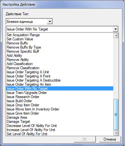Select the highlighted Issue Order With No Target item
130x146 pixels.
tap(59, 89)
